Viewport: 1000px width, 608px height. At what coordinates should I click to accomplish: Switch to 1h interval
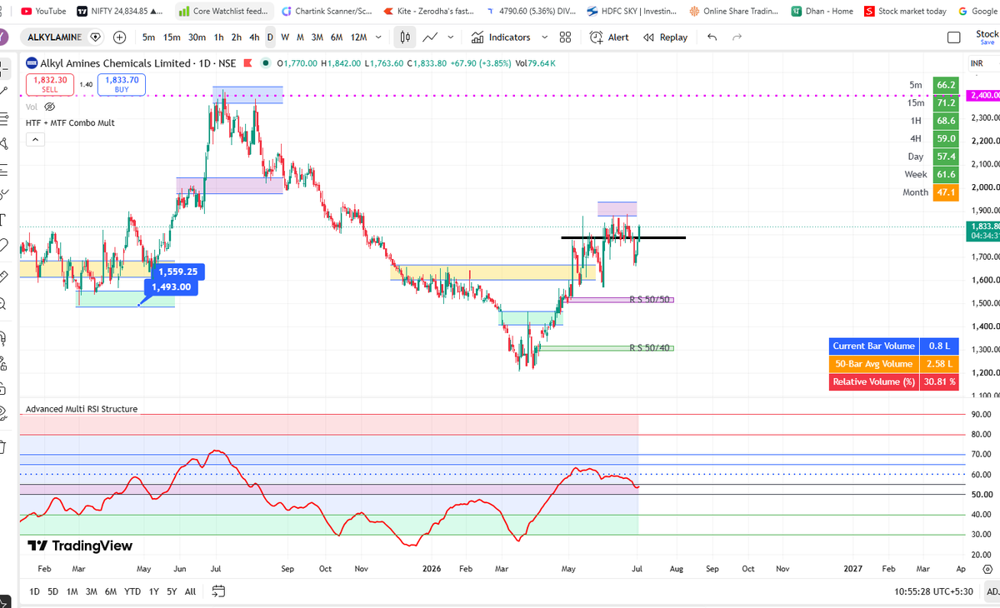(218, 37)
